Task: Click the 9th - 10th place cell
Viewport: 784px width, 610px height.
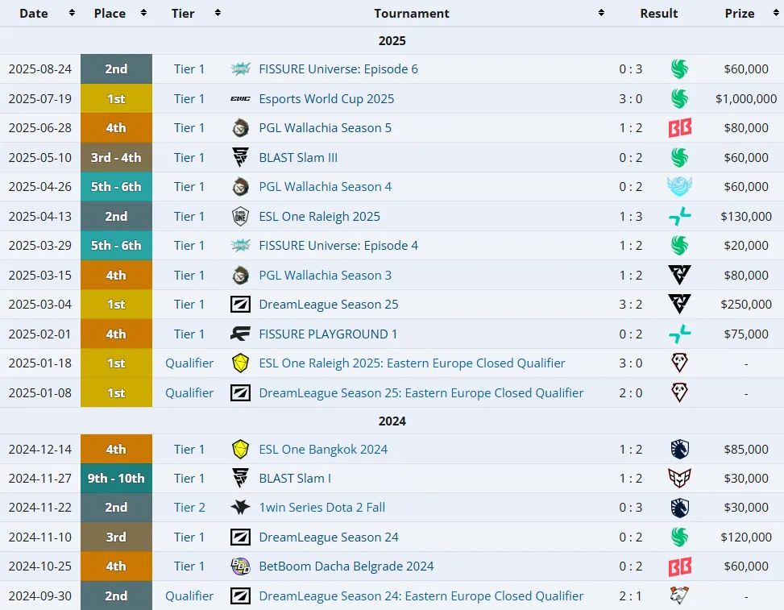Action: tap(116, 479)
